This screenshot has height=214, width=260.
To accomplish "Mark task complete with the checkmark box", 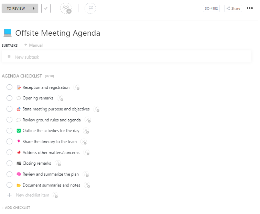I will (46, 9).
